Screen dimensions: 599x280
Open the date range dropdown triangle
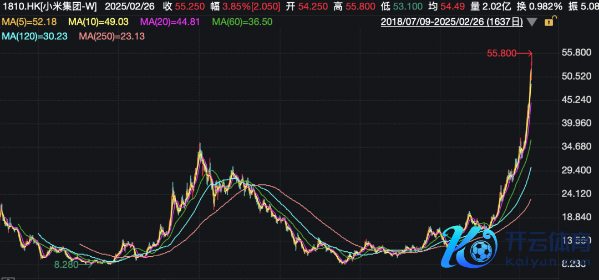point(532,23)
